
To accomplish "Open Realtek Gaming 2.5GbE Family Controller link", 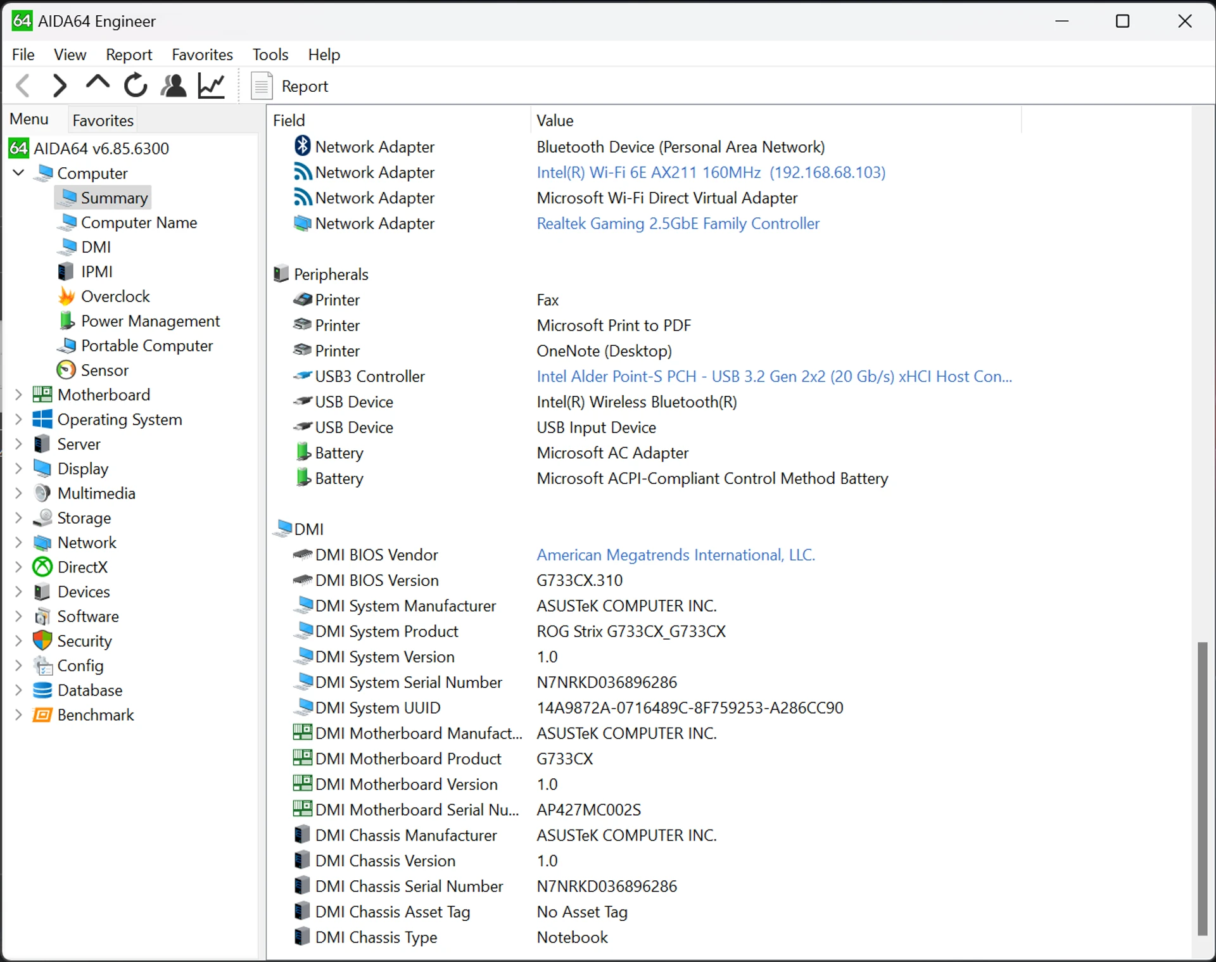I will [x=678, y=223].
